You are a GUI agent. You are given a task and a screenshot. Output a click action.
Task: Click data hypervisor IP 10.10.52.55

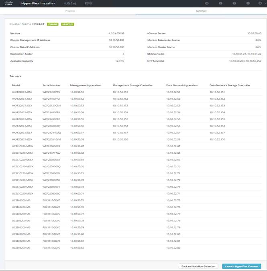(173, 119)
